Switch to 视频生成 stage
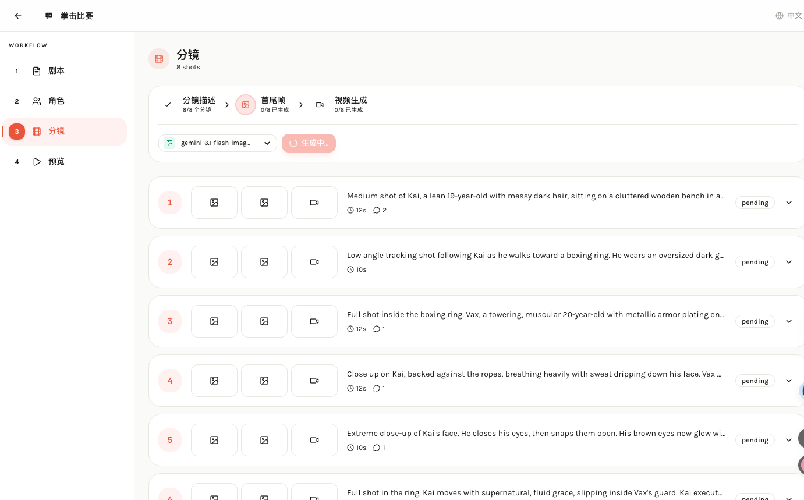The height and width of the screenshot is (500, 804). pos(349,104)
